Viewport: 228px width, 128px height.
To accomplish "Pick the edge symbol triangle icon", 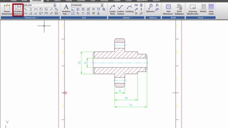I will [136, 14].
